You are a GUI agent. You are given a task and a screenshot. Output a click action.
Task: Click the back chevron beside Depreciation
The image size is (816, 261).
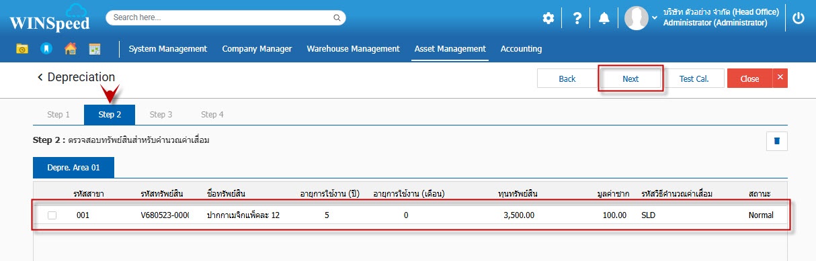(x=40, y=78)
